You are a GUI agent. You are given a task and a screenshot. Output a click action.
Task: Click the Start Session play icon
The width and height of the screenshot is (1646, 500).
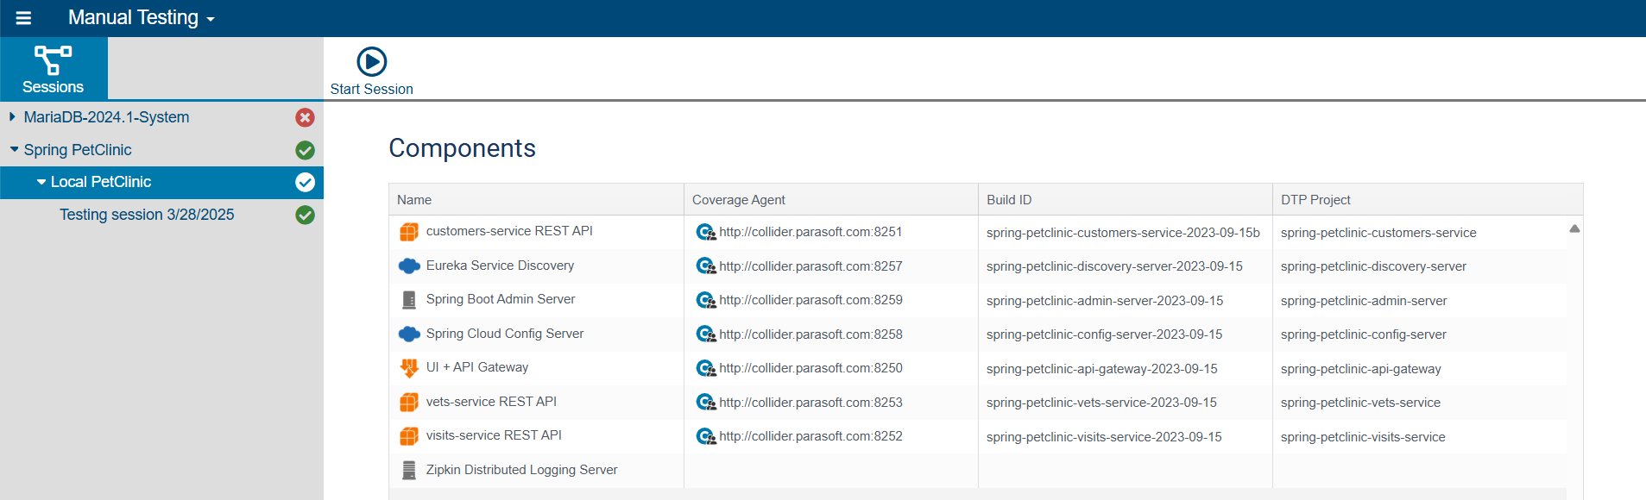point(372,62)
